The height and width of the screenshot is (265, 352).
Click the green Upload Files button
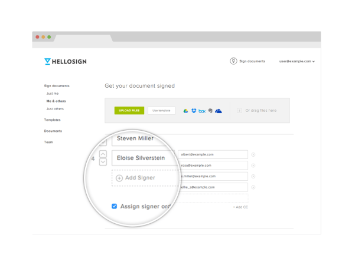(x=129, y=110)
